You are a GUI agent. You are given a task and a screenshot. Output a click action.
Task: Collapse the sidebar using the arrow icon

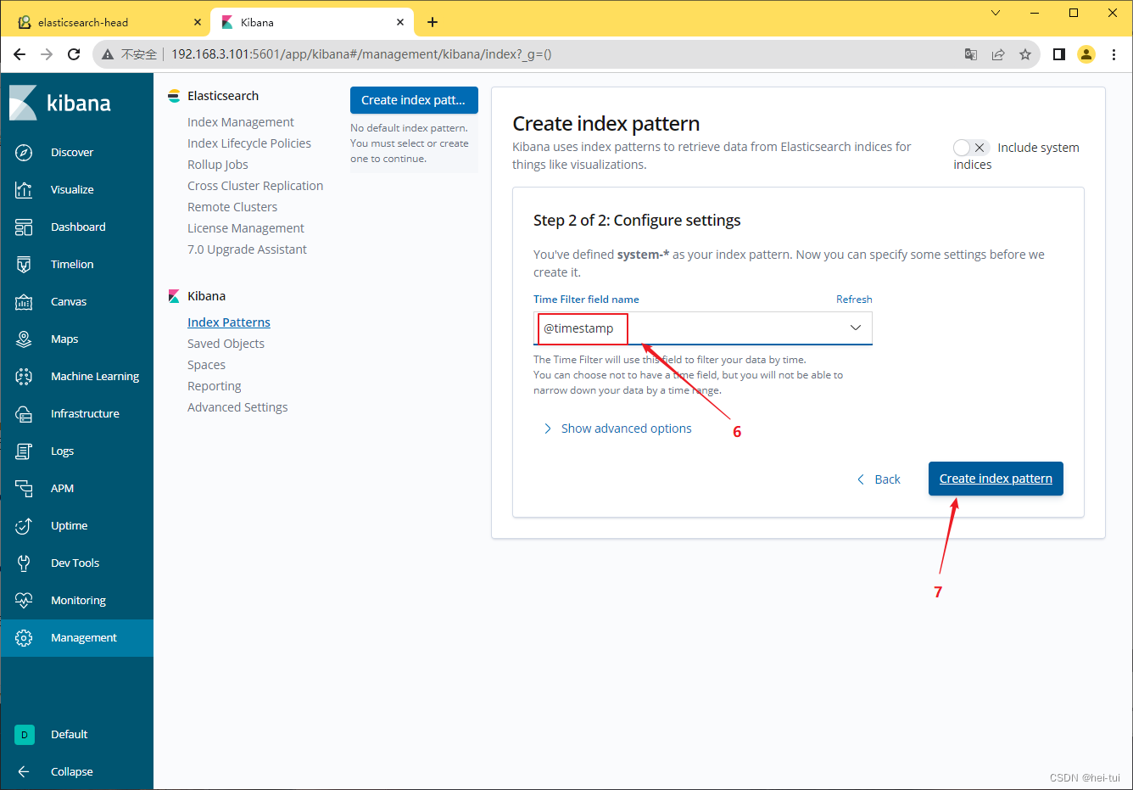(24, 772)
